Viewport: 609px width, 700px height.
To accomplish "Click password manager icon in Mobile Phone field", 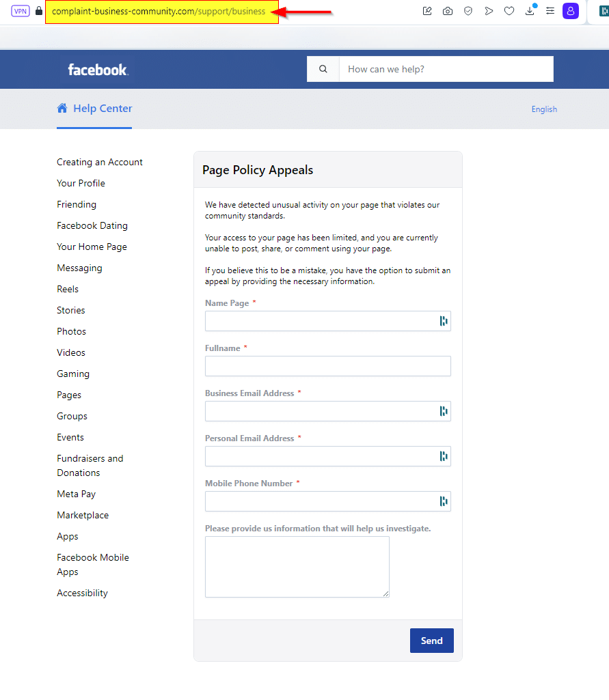I will click(x=443, y=501).
